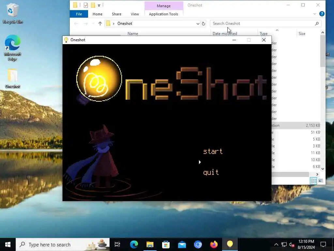The height and width of the screenshot is (251, 334).
Task: Switch to Oneshot lightbulb taskbar icon
Action: [230, 244]
